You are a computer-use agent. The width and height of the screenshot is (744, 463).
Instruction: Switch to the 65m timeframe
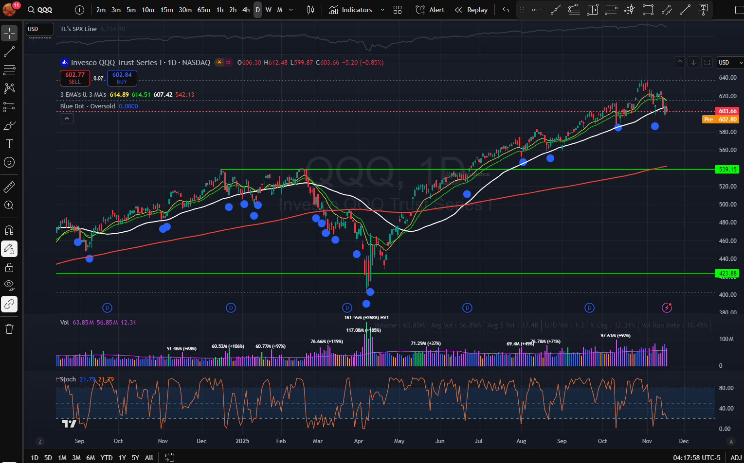tap(204, 10)
